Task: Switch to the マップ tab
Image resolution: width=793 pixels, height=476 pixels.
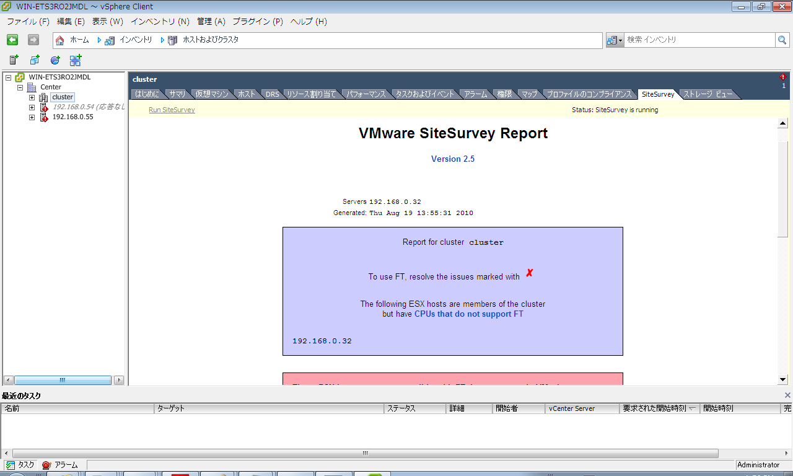Action: tap(529, 94)
